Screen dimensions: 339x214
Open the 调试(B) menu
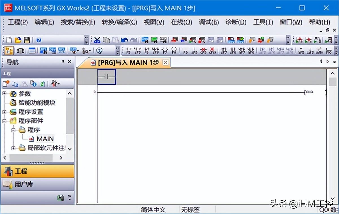point(209,22)
